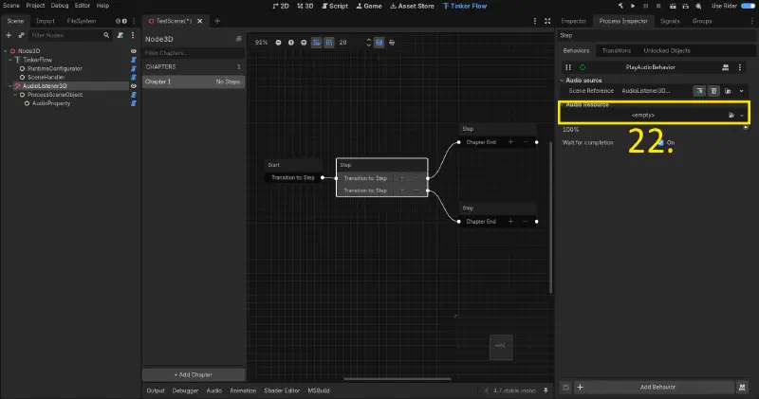Open Scene dock three-dot options menu
Screen dimensions: 759x399
click(x=133, y=35)
